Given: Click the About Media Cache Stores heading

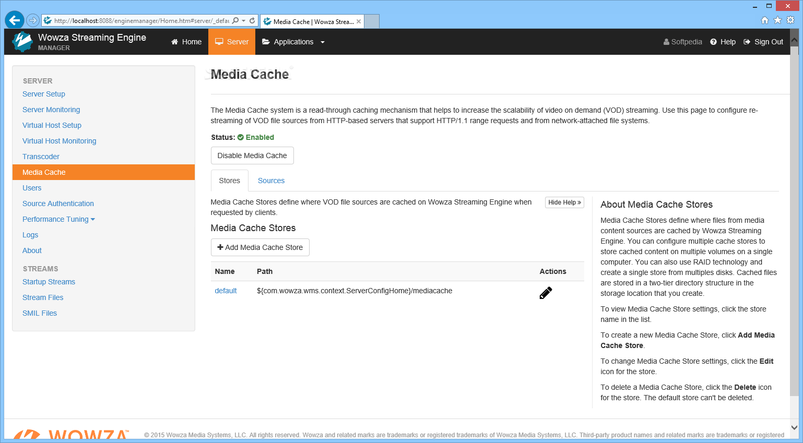Looking at the screenshot, I should (x=656, y=205).
